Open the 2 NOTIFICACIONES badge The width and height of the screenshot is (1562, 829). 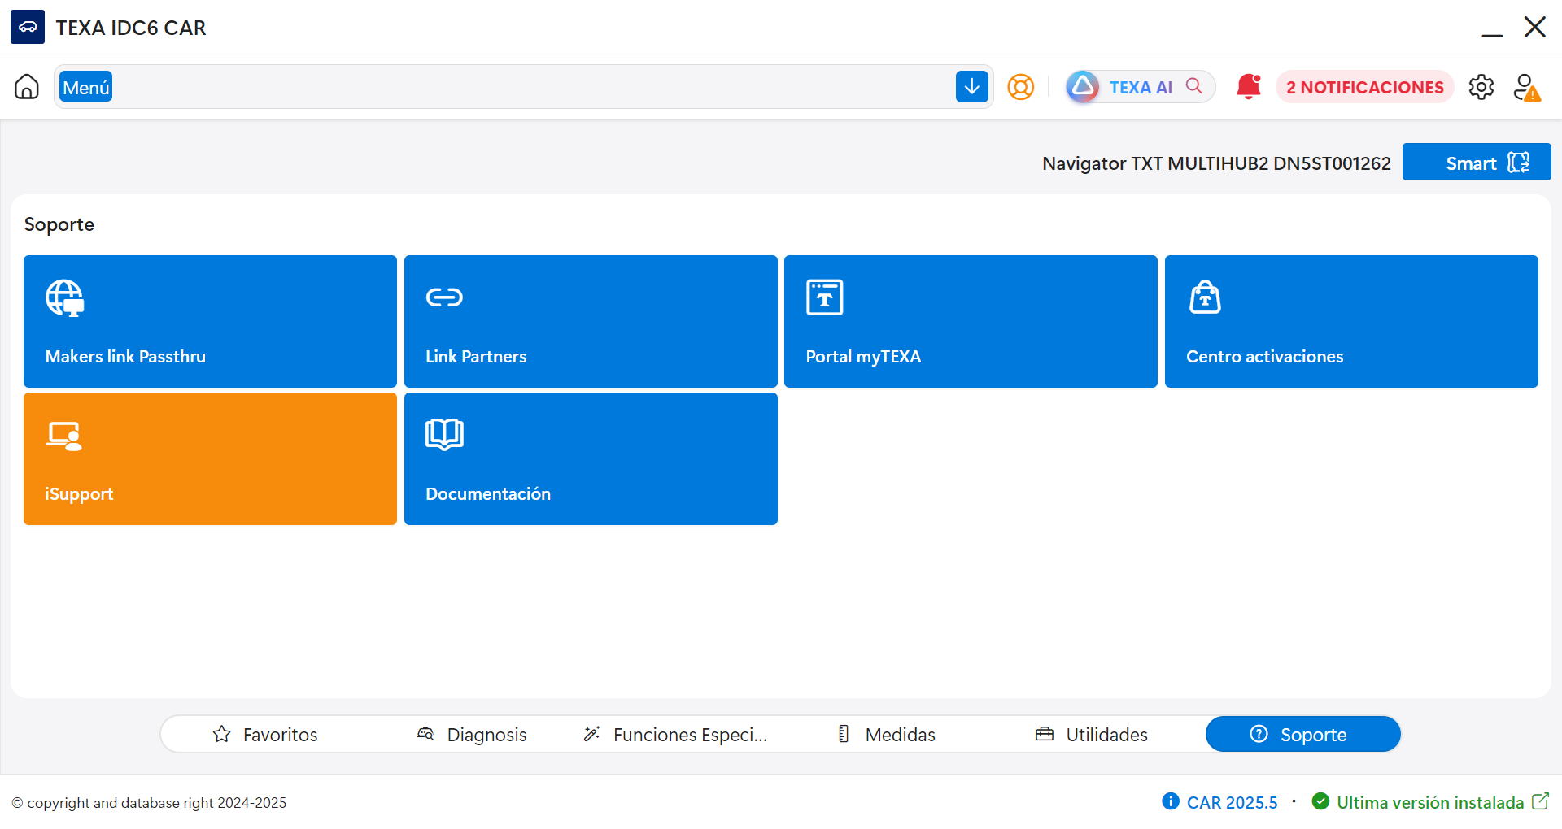(x=1364, y=87)
